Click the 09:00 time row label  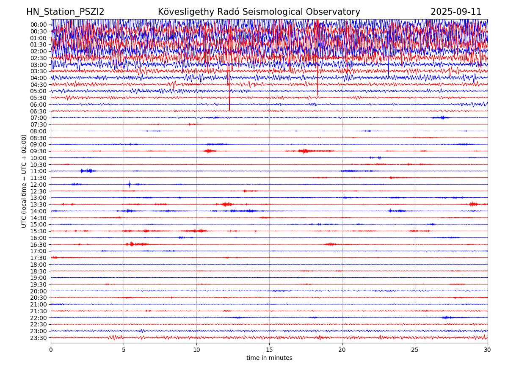tap(39, 144)
